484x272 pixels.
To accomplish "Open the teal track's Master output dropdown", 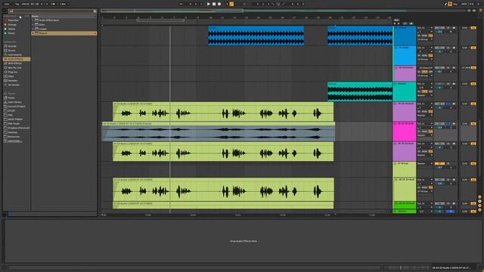I will click(x=425, y=95).
